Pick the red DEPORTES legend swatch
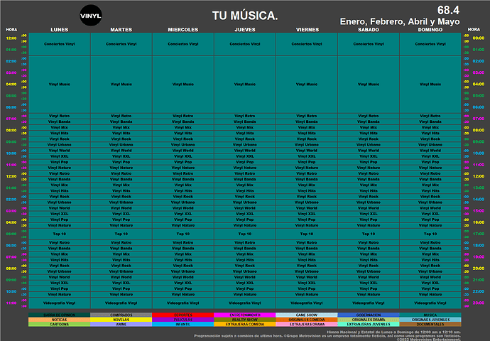 [183, 315]
